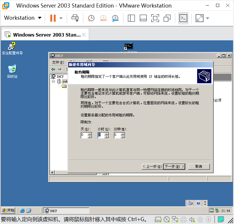This screenshot has height=224, width=234.
Task: Open the console view button
Action: 183,18
